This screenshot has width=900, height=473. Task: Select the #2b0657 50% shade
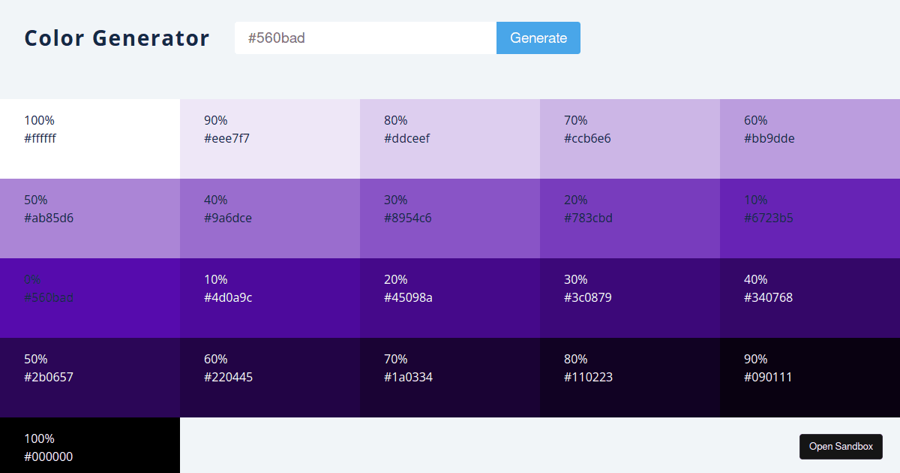click(x=90, y=377)
